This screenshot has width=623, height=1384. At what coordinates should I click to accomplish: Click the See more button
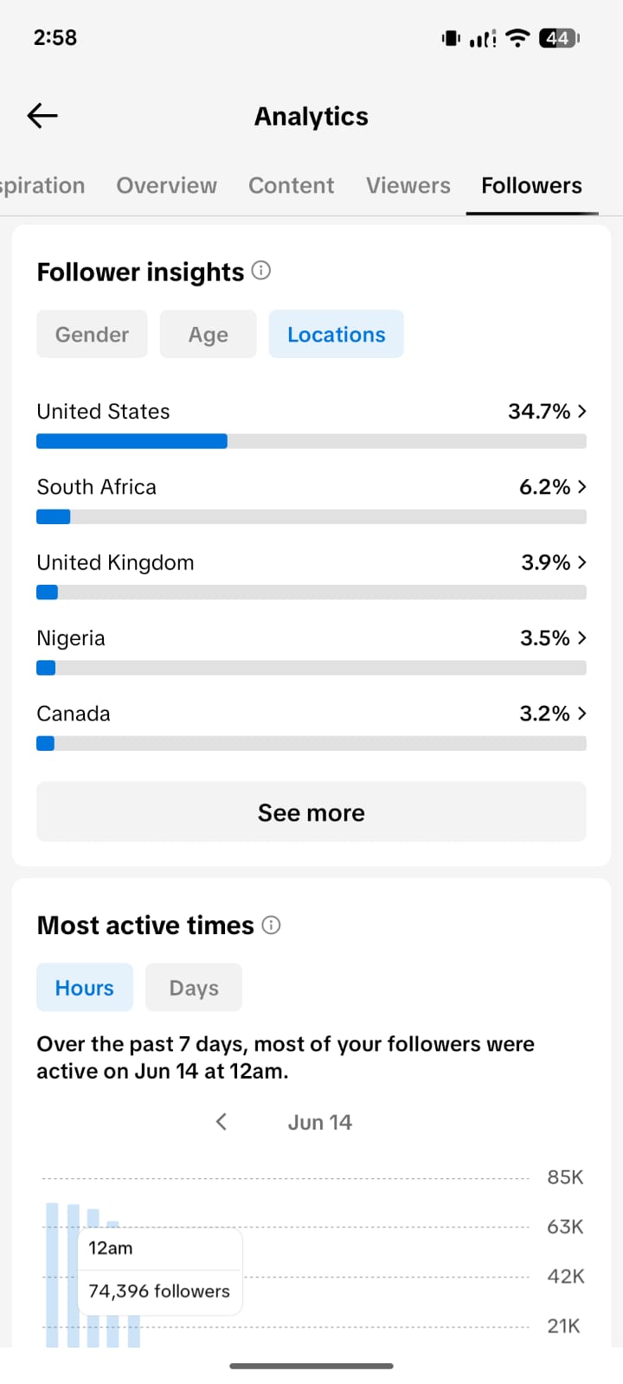coord(311,811)
